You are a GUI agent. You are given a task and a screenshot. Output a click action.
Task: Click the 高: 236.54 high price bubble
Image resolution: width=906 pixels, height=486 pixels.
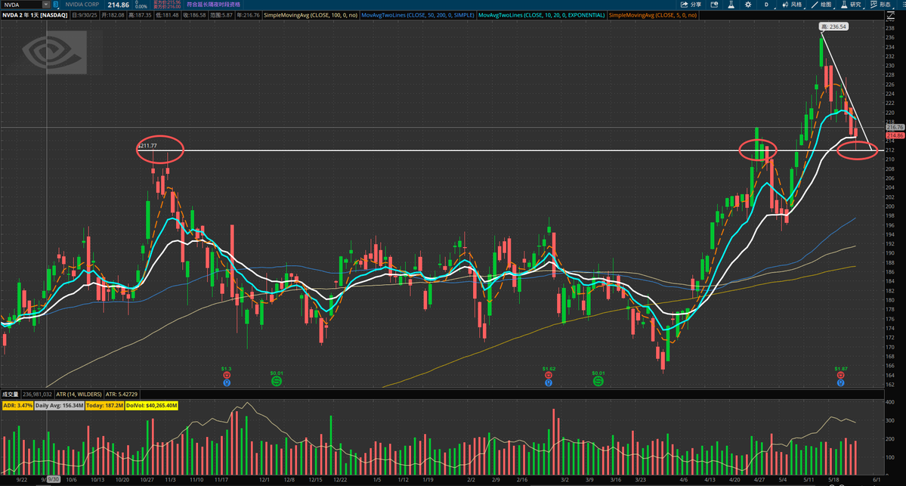[x=833, y=26]
